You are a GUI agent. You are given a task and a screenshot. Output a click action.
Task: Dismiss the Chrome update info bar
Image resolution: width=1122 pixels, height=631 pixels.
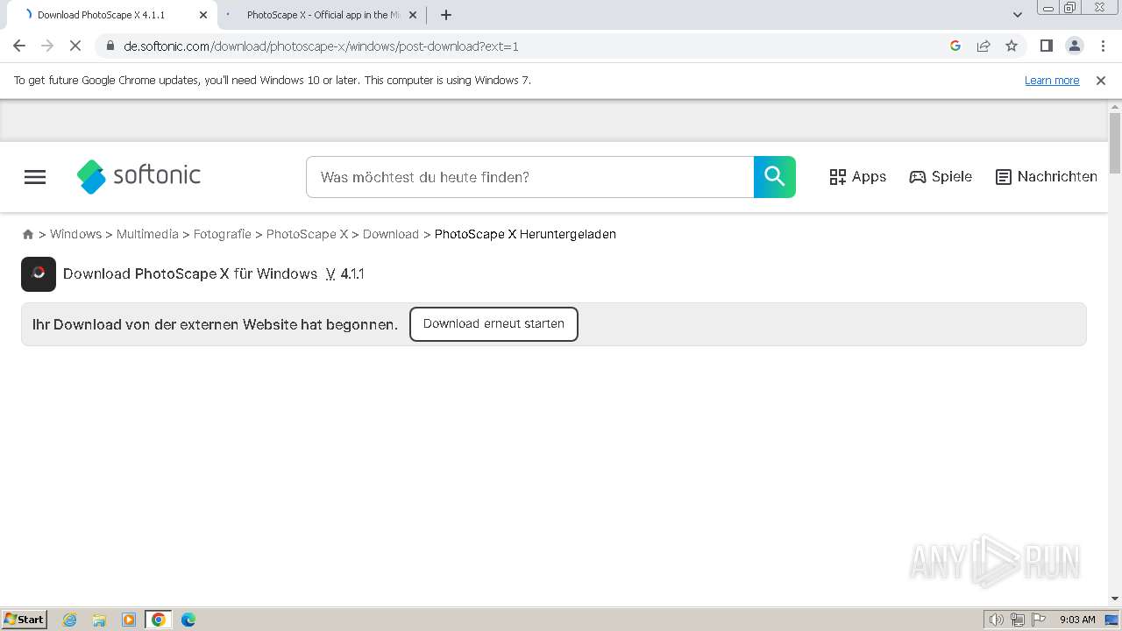point(1101,81)
